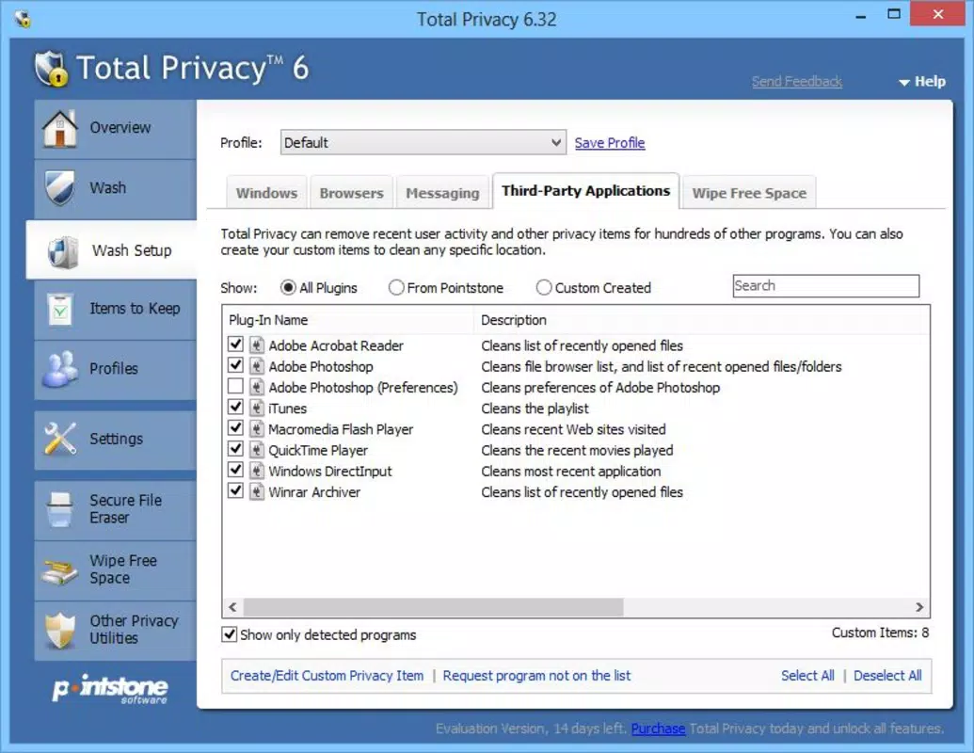
Task: Uncheck Winrar Archiver checkbox
Action: [x=235, y=490]
